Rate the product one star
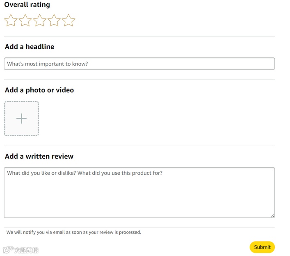 11,21
